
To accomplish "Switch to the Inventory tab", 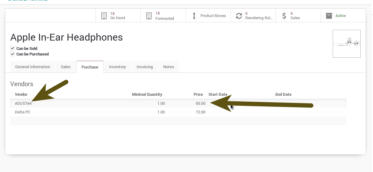I will click(117, 67).
